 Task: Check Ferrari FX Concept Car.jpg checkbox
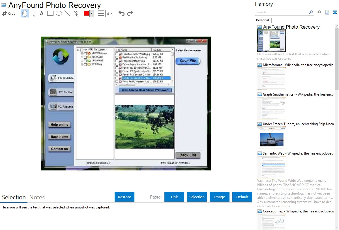pyautogui.click(x=117, y=75)
